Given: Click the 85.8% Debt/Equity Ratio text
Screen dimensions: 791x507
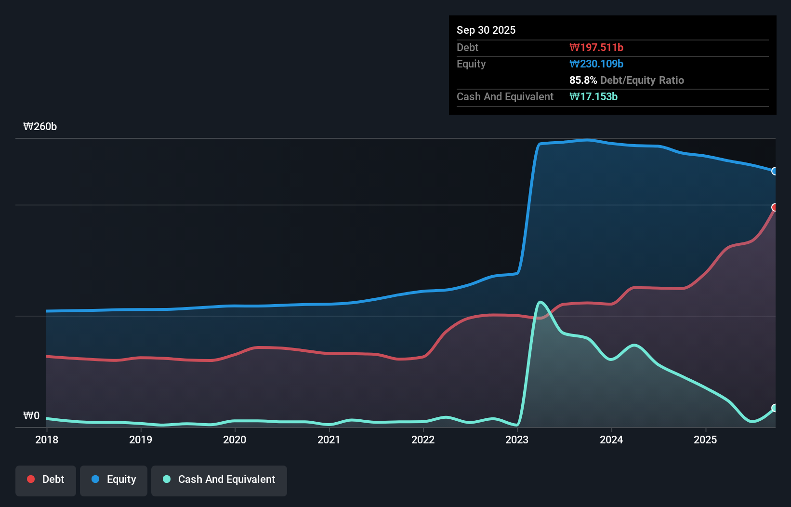Looking at the screenshot, I should [627, 80].
